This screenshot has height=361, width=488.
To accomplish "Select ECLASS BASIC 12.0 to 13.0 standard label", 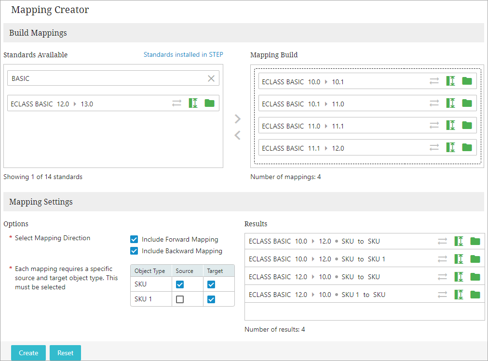I will [52, 104].
